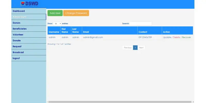Click the scrollbar left arrow

47,102
